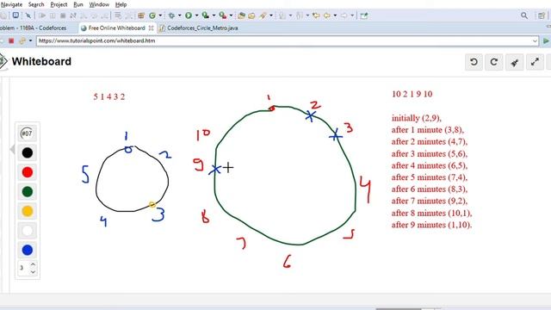Open the Project menu

(x=59, y=4)
